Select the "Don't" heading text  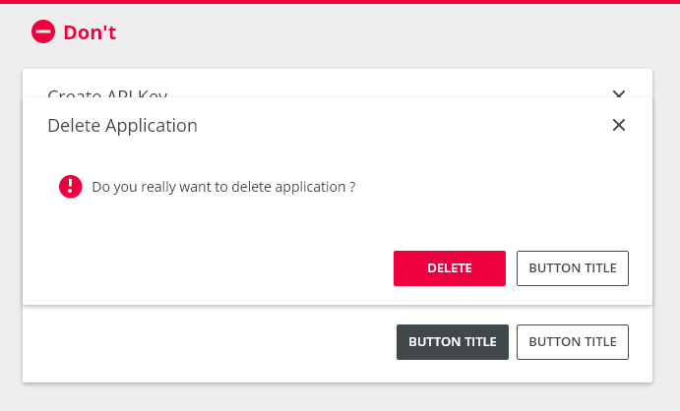click(90, 32)
